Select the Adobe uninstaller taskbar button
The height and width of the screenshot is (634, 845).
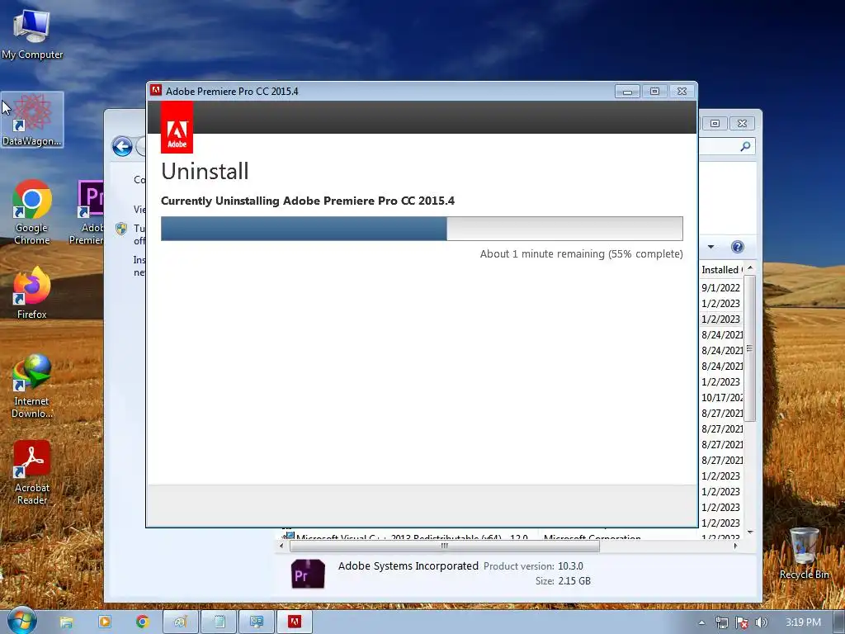(x=295, y=622)
